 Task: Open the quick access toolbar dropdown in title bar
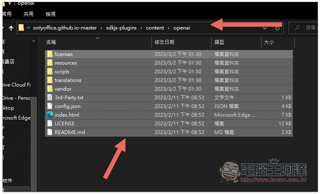10,4
